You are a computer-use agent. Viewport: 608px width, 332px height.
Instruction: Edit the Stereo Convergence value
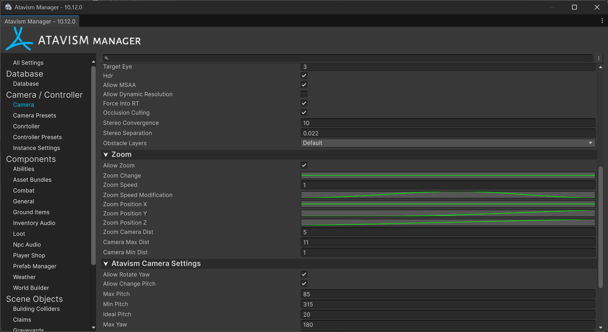(x=448, y=123)
